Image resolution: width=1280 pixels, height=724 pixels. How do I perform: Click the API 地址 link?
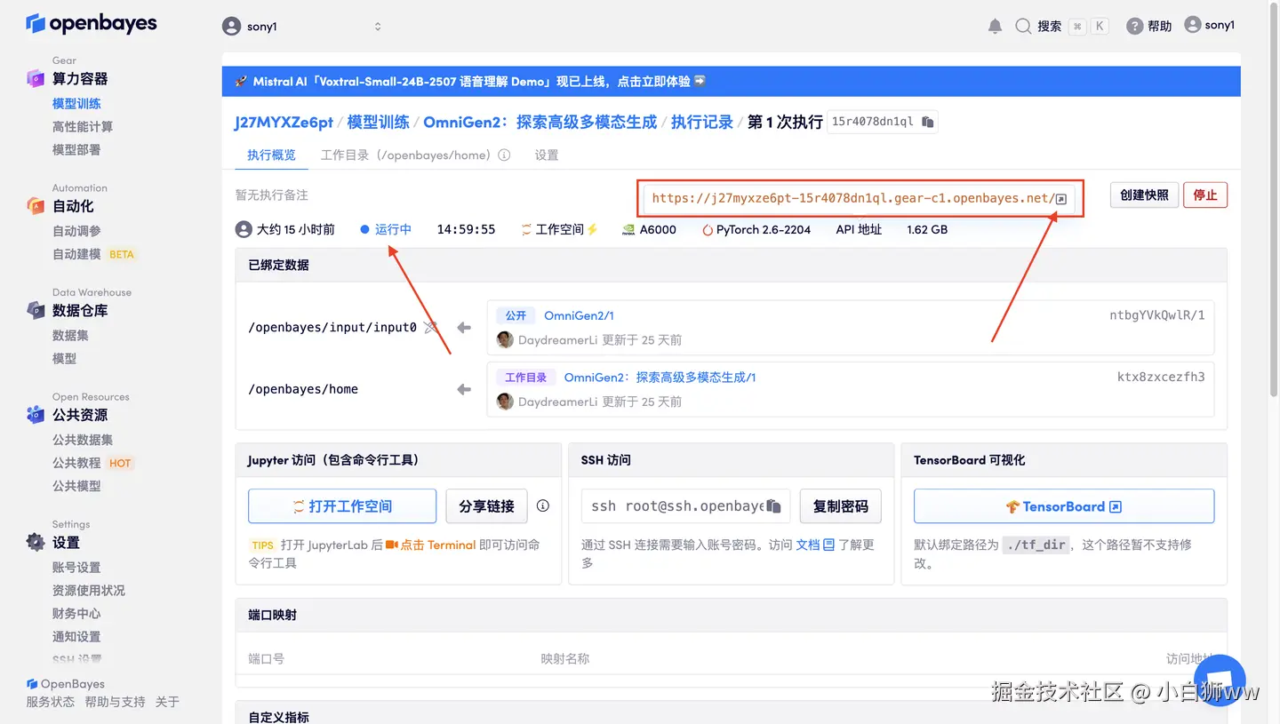859,229
